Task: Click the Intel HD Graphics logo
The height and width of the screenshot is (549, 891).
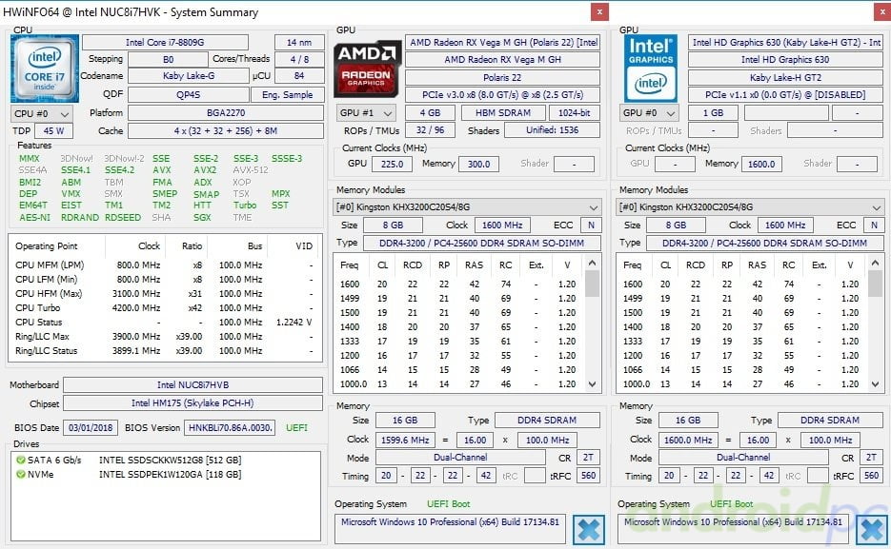Action: [651, 68]
